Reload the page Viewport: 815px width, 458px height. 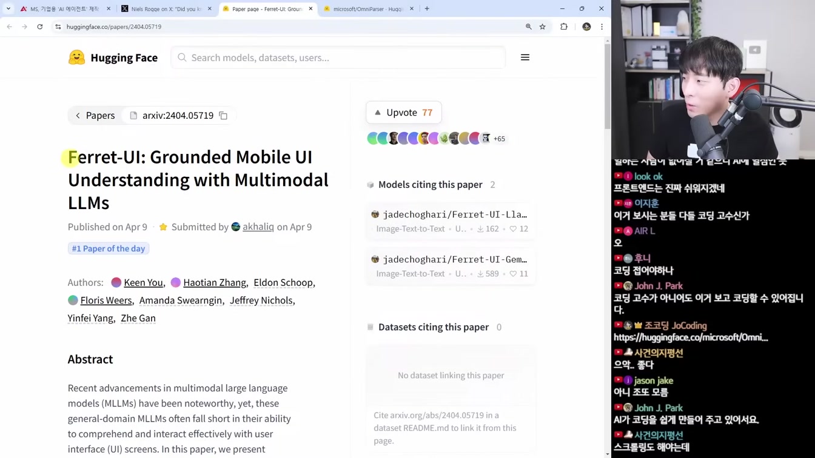click(40, 27)
